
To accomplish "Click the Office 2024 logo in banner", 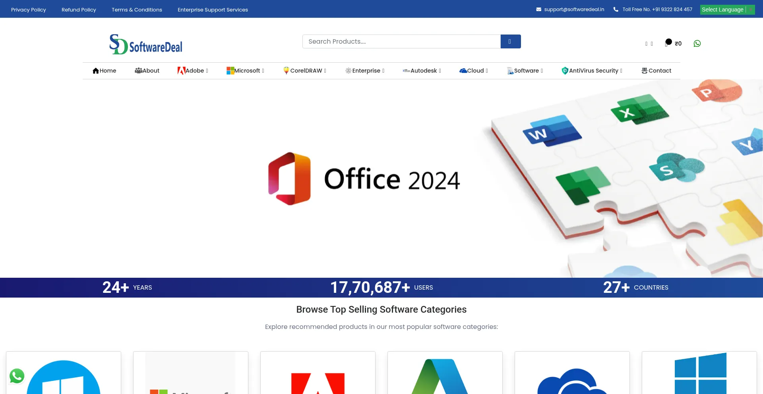I will [364, 179].
